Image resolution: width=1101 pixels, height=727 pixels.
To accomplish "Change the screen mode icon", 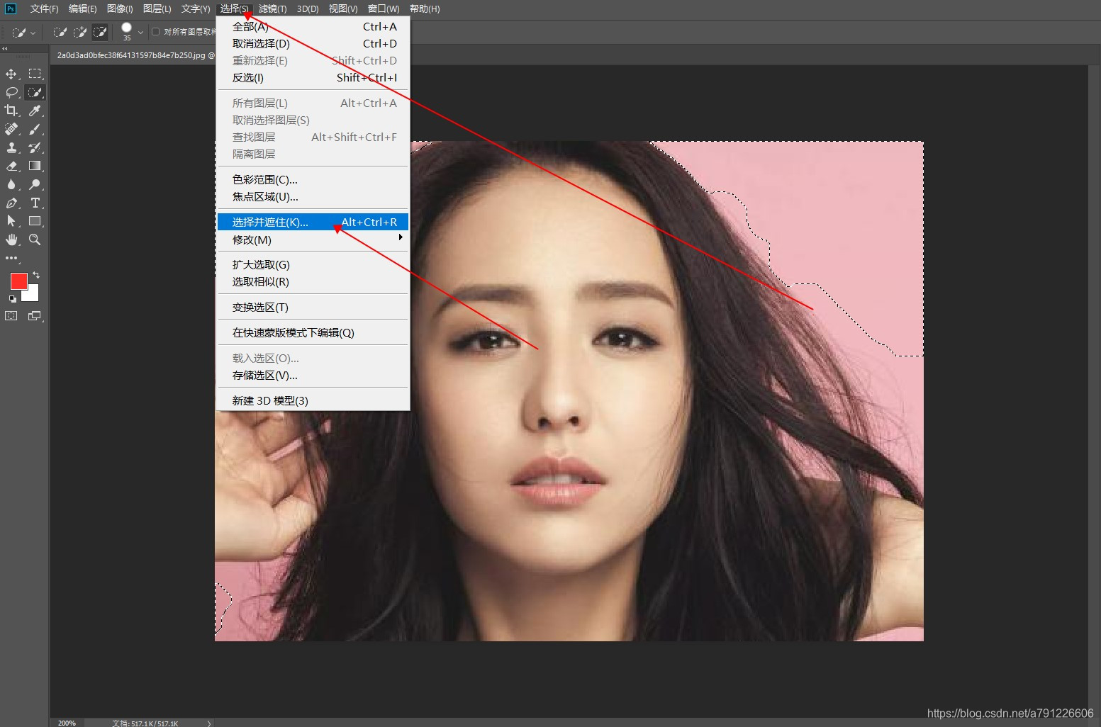I will pyautogui.click(x=34, y=316).
